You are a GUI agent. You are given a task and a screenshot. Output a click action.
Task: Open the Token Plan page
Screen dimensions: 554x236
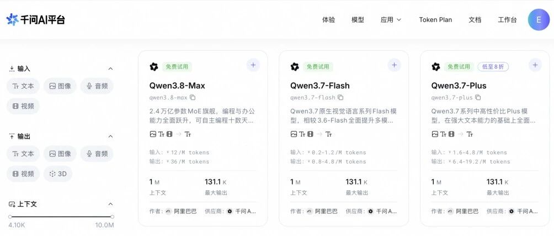435,20
